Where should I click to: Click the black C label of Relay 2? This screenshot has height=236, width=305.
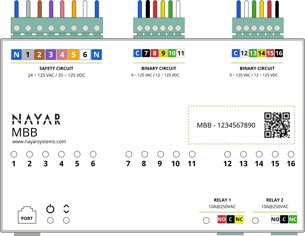point(284,219)
